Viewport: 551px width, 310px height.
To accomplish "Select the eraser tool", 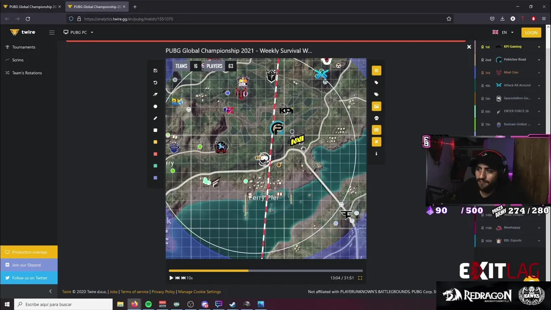I will tap(155, 94).
